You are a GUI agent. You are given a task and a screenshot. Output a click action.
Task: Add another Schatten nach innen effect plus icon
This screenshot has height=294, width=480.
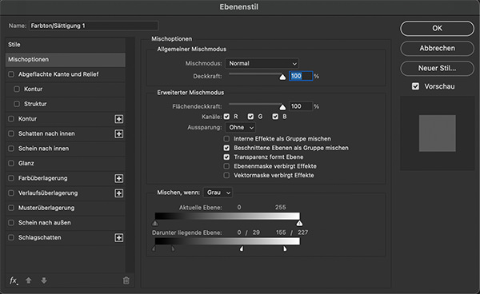tap(119, 134)
